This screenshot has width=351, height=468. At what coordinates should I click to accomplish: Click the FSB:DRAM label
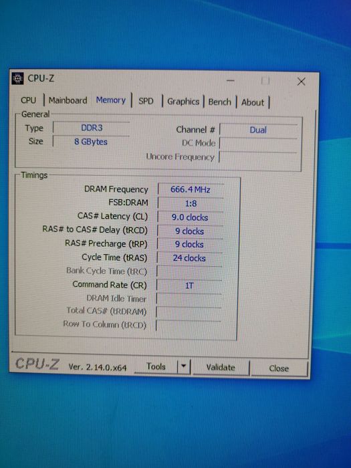coord(128,203)
